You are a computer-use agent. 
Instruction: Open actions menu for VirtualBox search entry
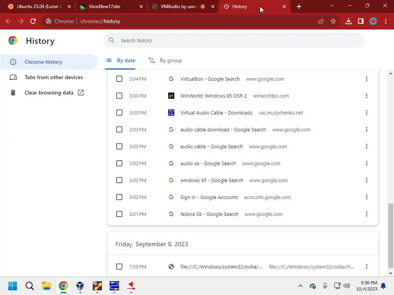click(367, 79)
